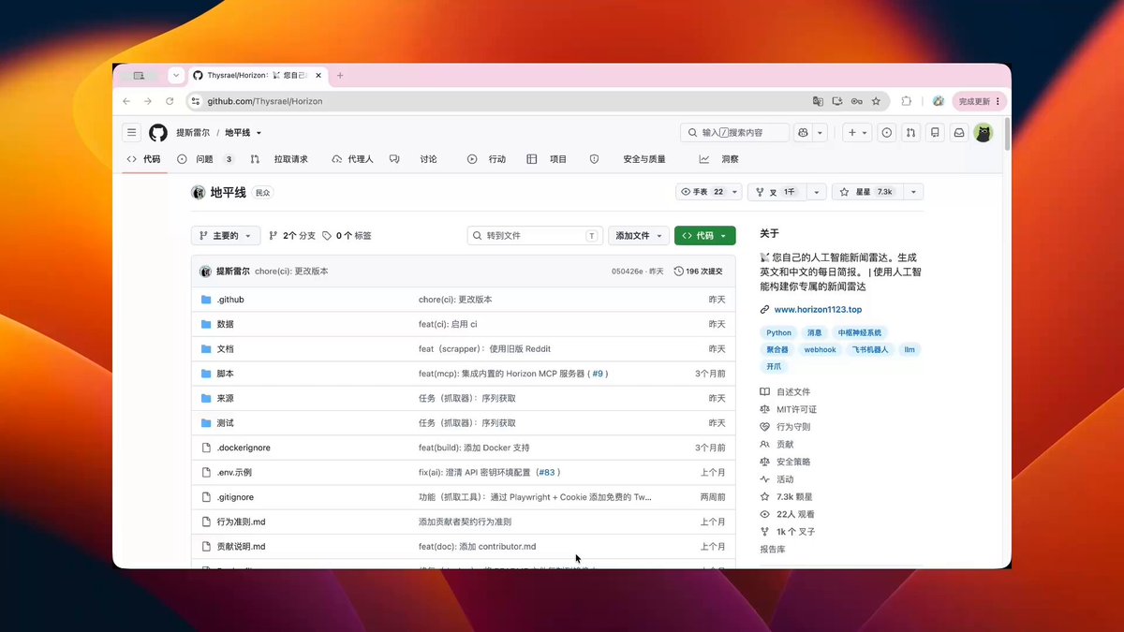Star the repository with 星星 button

866,192
